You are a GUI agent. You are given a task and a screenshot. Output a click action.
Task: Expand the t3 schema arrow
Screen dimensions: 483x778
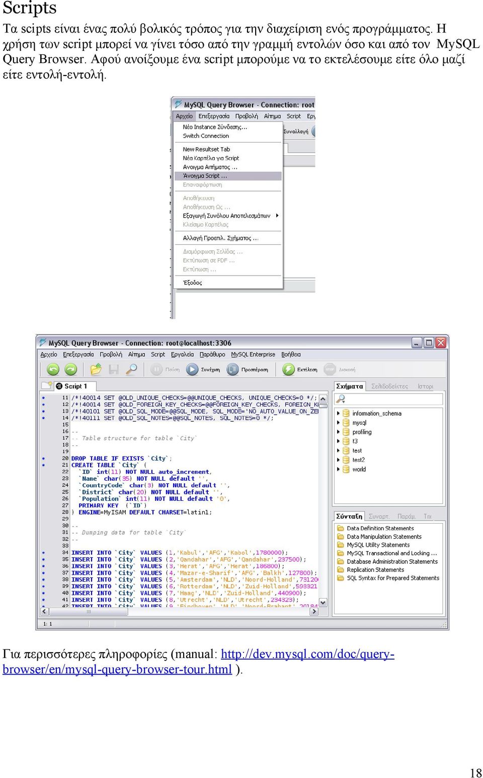338,441
